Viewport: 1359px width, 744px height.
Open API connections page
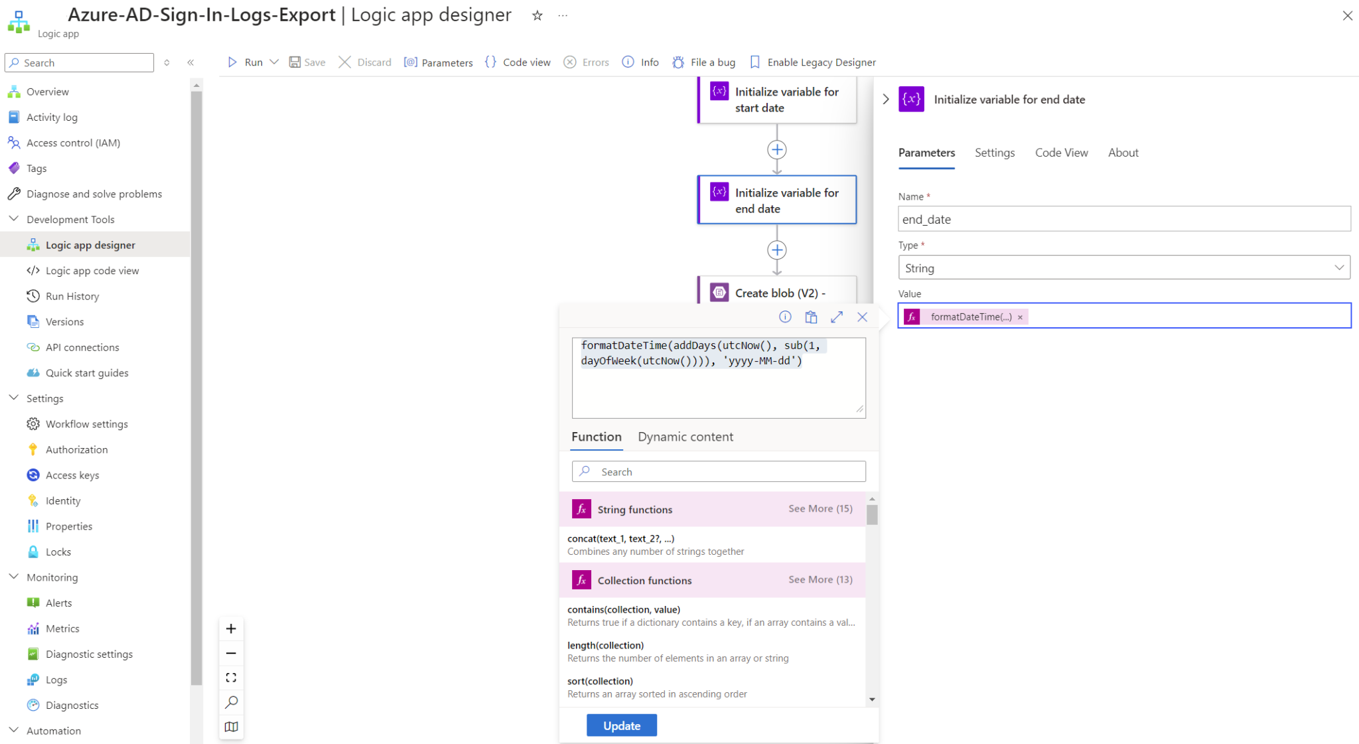click(82, 347)
